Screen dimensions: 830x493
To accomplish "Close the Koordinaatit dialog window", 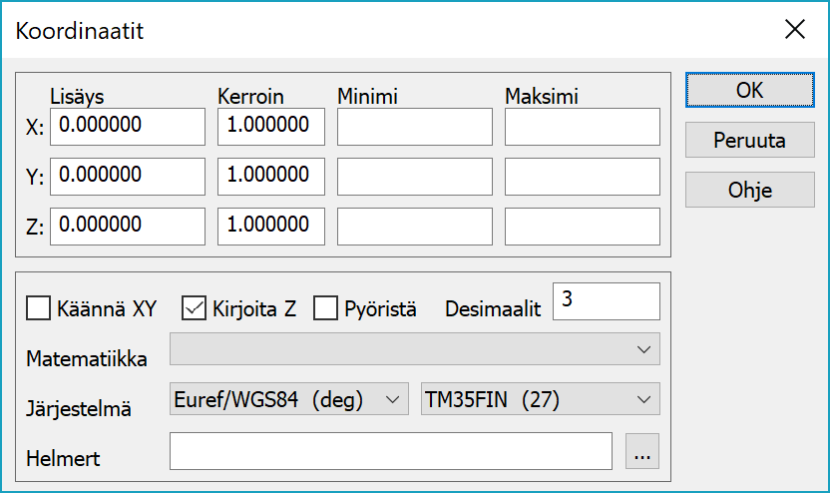I will [794, 30].
